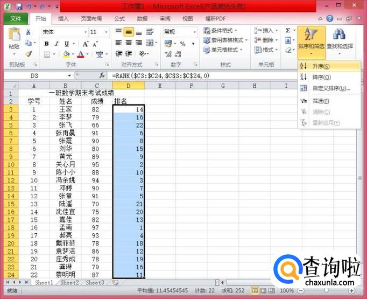The height and width of the screenshot is (299, 367).
Task: Click the zoom in plus button
Action: (351, 291)
